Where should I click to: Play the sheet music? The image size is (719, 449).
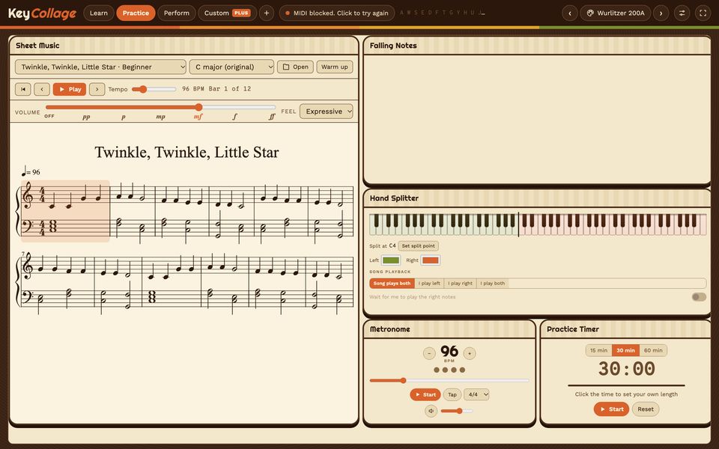(70, 89)
